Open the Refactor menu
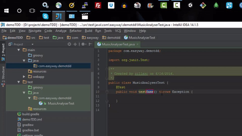242x136 pixels. tap(75, 31)
